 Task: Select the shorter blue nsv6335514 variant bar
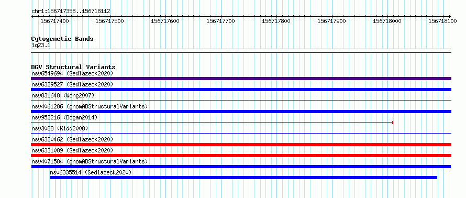point(243,178)
